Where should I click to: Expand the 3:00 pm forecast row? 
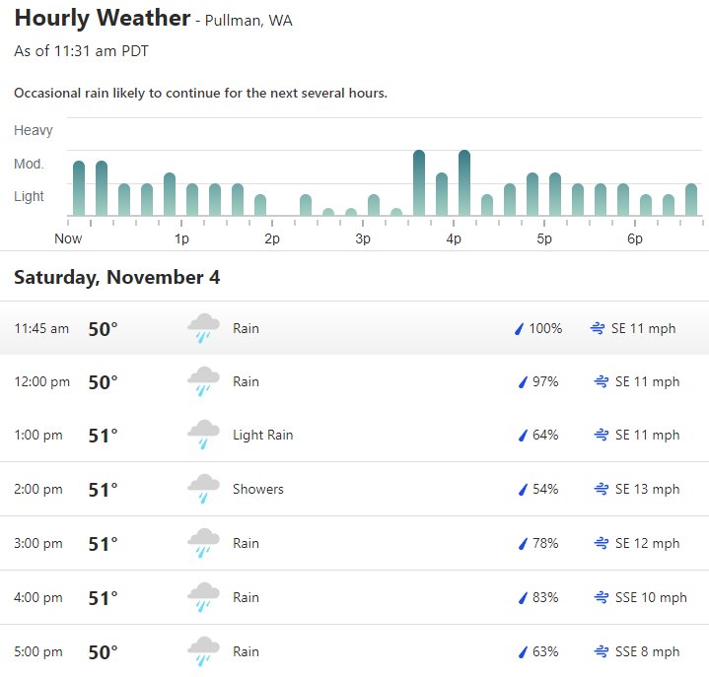pyautogui.click(x=355, y=543)
